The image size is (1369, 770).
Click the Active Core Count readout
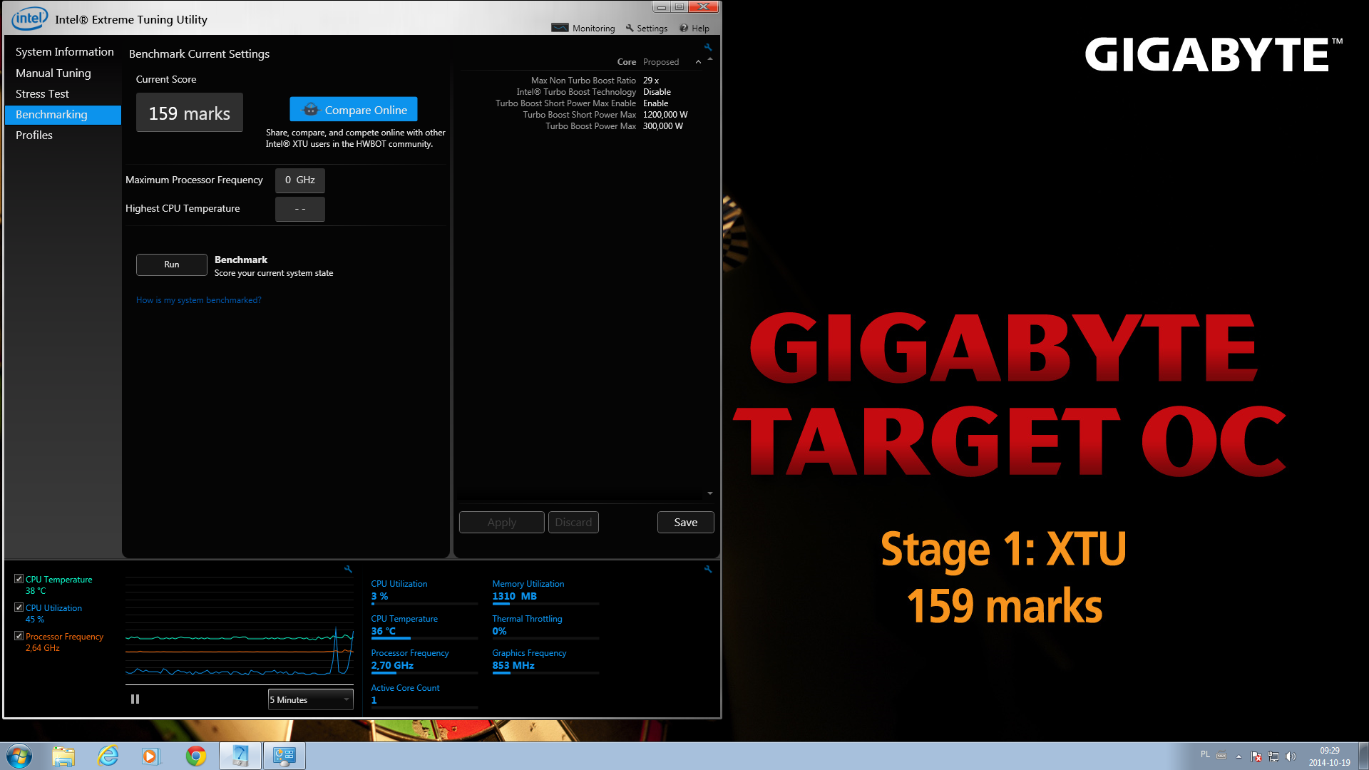(x=424, y=695)
